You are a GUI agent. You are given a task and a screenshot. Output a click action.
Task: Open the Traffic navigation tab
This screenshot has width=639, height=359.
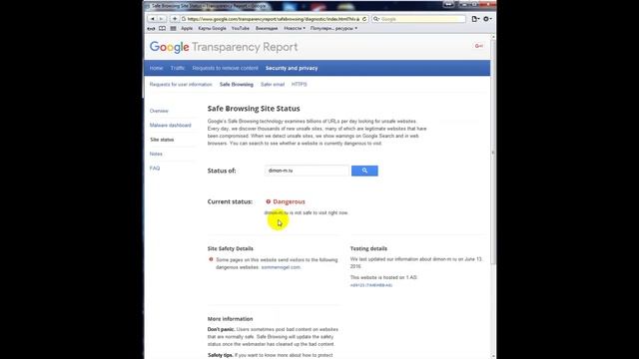pos(178,68)
